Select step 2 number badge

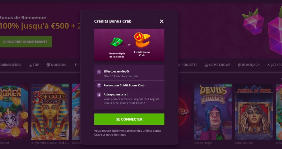coord(99,85)
